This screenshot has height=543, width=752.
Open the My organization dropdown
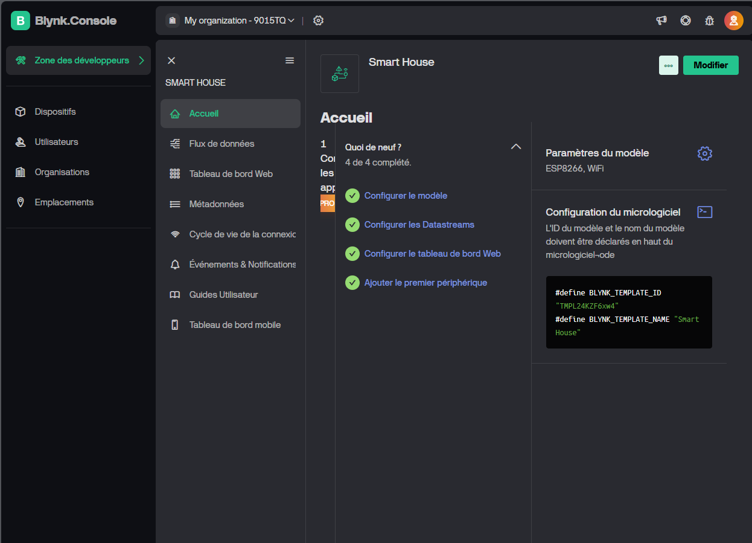click(x=231, y=21)
